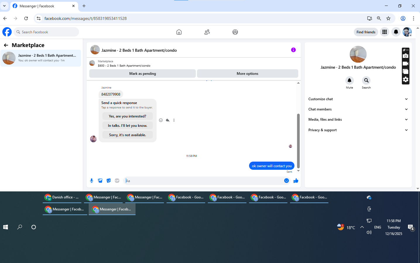
Task: Open the Facebook menu grid icon
Action: (385, 32)
